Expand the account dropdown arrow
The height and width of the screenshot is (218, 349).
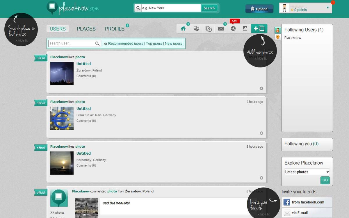pyautogui.click(x=328, y=8)
